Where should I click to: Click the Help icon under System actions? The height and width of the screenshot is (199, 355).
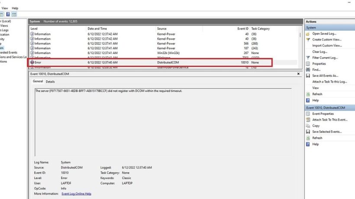(x=308, y=100)
